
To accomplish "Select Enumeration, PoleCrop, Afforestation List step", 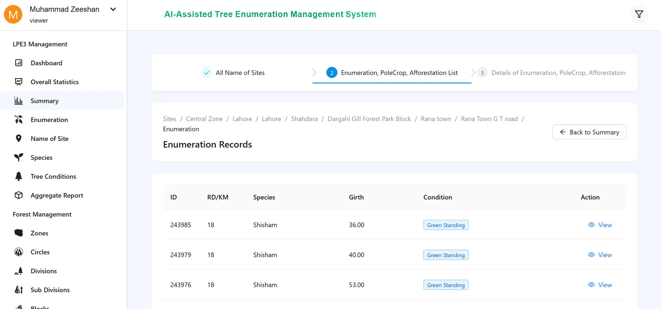I will [x=392, y=73].
